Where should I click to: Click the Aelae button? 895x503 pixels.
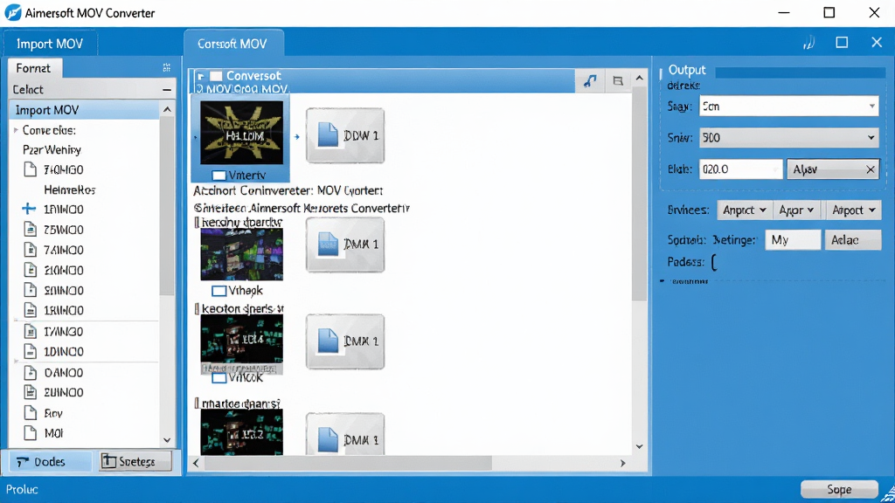click(x=853, y=240)
